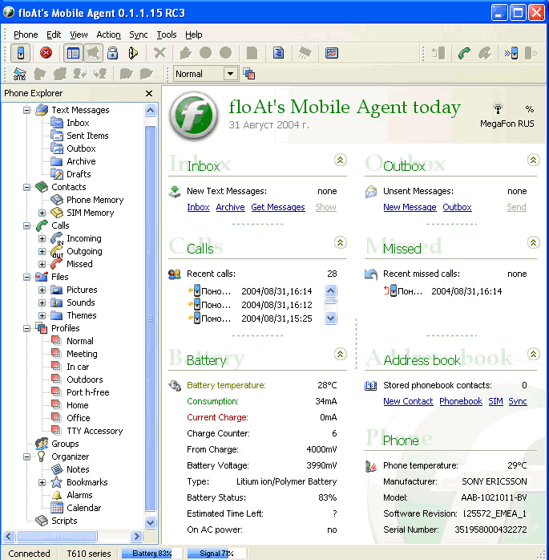Open the Help menu
Image resolution: width=549 pixels, height=560 pixels.
[x=194, y=34]
